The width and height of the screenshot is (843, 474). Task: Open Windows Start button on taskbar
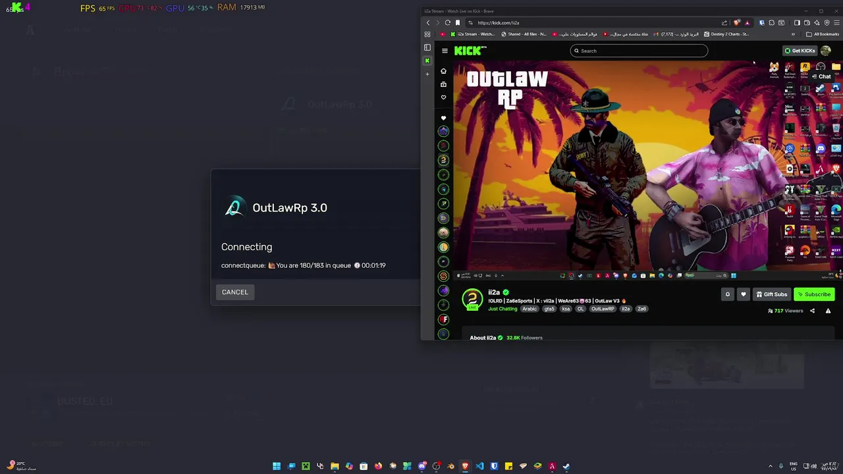pyautogui.click(x=277, y=466)
